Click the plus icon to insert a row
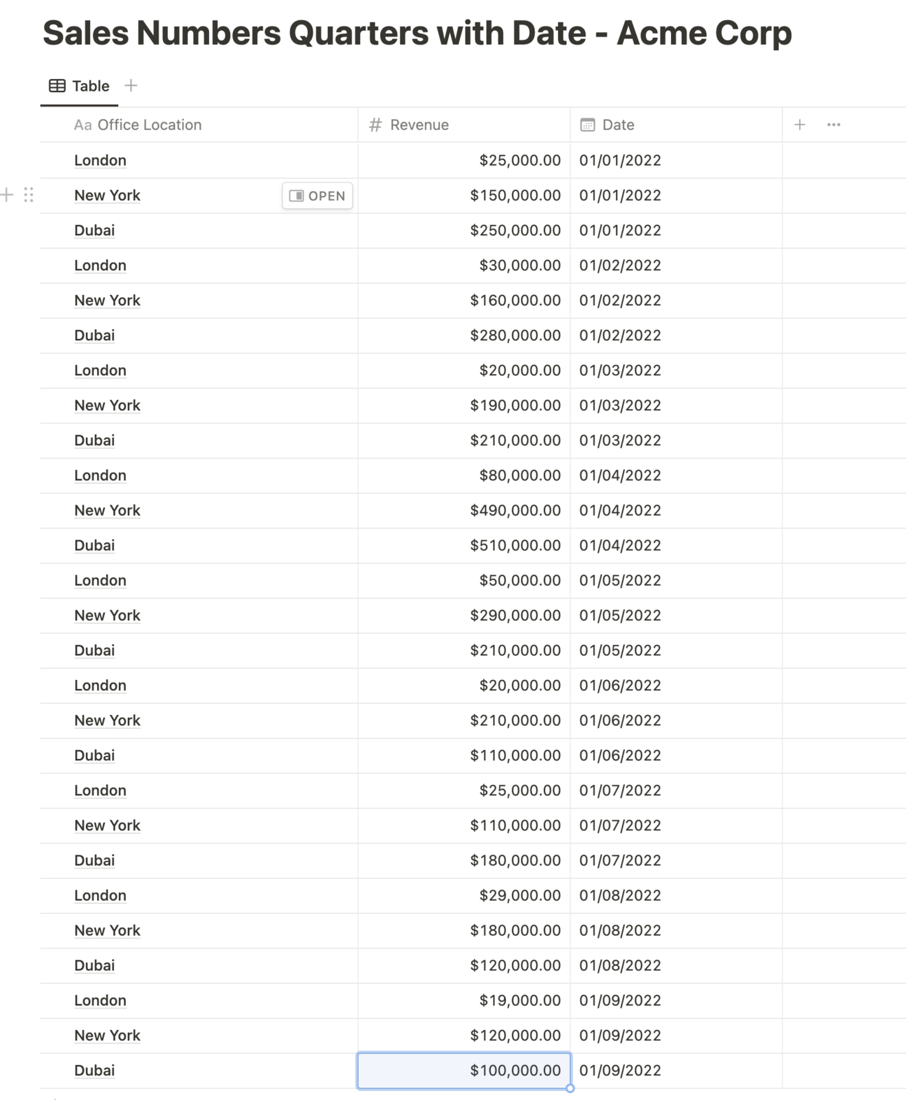 point(7,195)
